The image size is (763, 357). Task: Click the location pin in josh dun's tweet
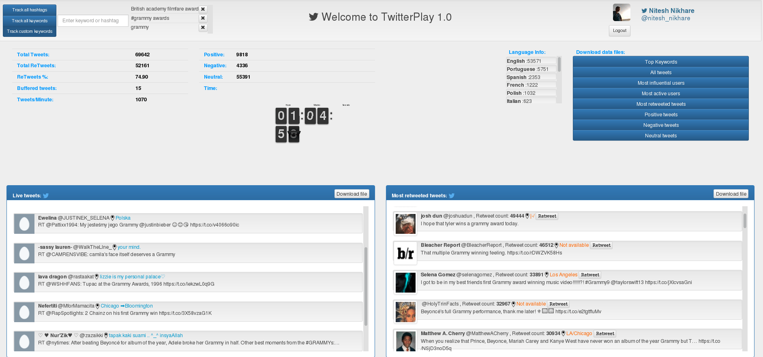point(527,216)
